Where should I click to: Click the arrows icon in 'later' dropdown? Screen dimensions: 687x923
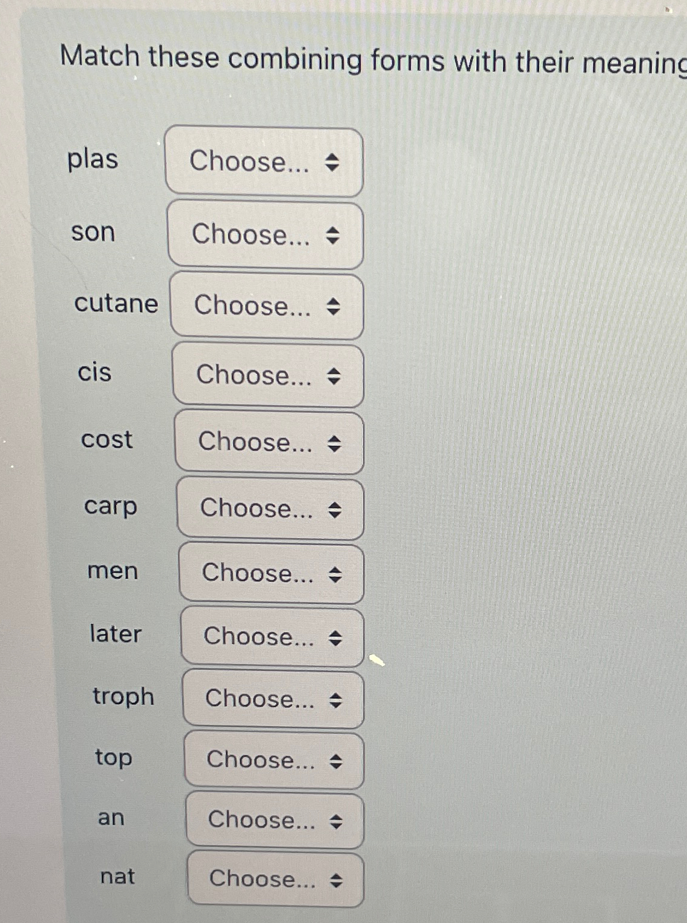(335, 638)
